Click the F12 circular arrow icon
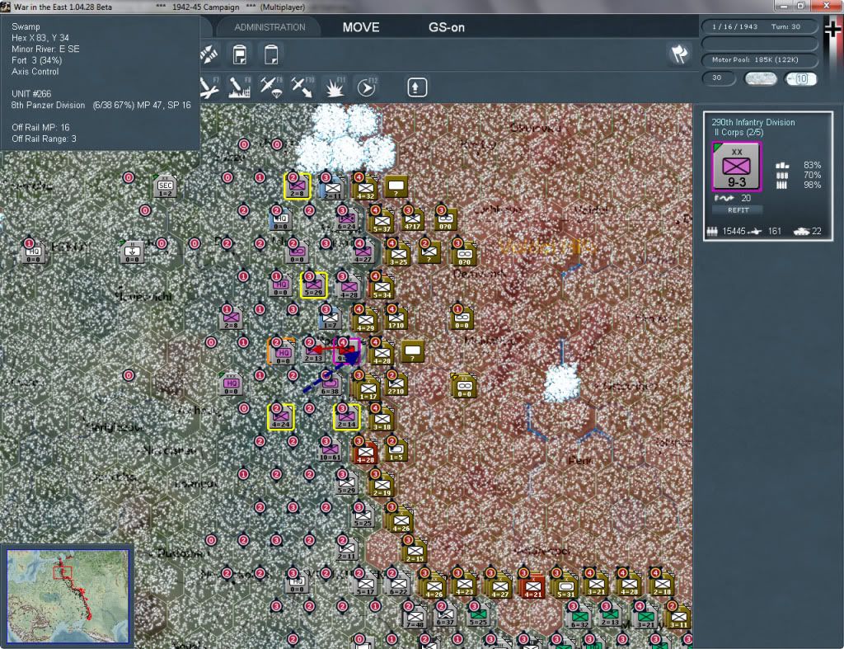This screenshot has height=649, width=844. pyautogui.click(x=367, y=87)
